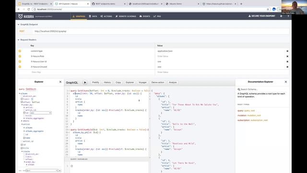Screen dimensions: 307x173
Task: Toggle the X-Hasura-Unused header checkbox
Action: (20, 67)
